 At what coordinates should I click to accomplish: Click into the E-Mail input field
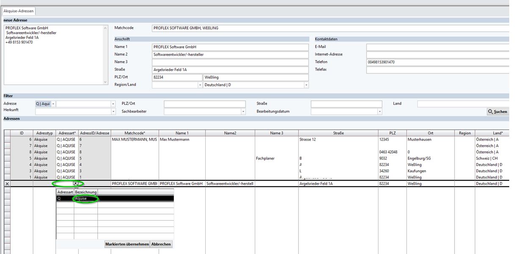click(438, 47)
